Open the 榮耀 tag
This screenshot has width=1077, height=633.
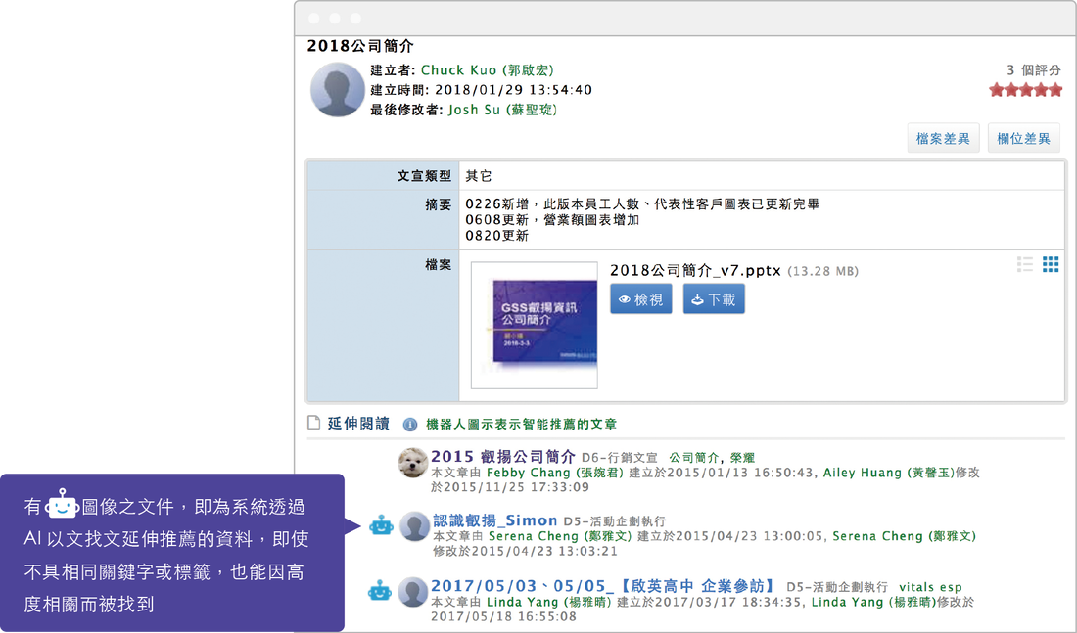coord(742,457)
